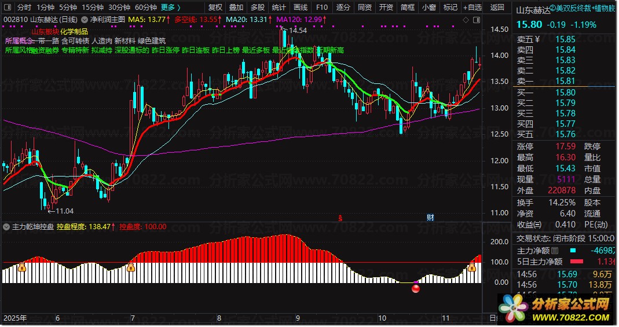Click the 同资 toolbar button
The image size is (619, 327).
point(364,7)
